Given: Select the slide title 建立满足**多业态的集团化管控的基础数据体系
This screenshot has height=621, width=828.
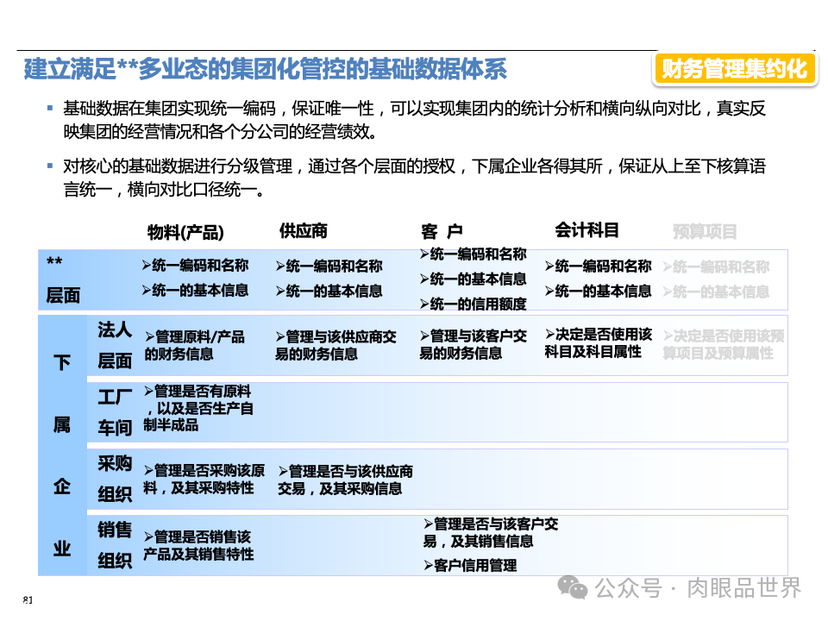Looking at the screenshot, I should [x=265, y=69].
